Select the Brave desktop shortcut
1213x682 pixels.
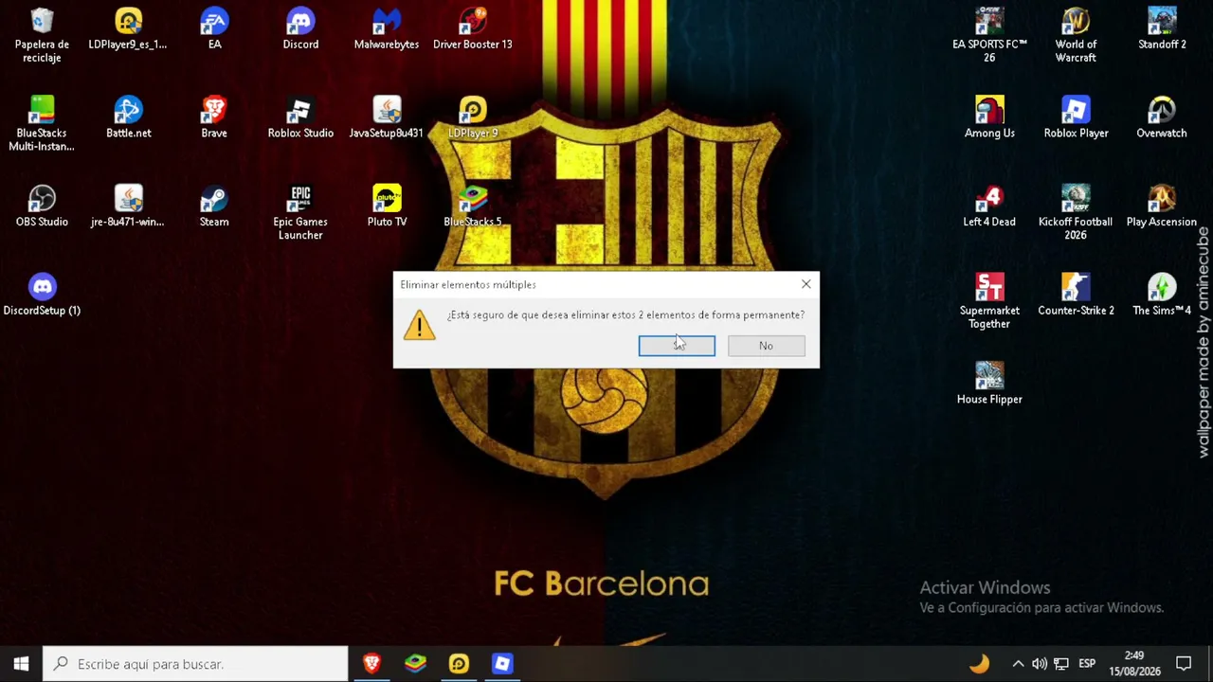pos(214,118)
